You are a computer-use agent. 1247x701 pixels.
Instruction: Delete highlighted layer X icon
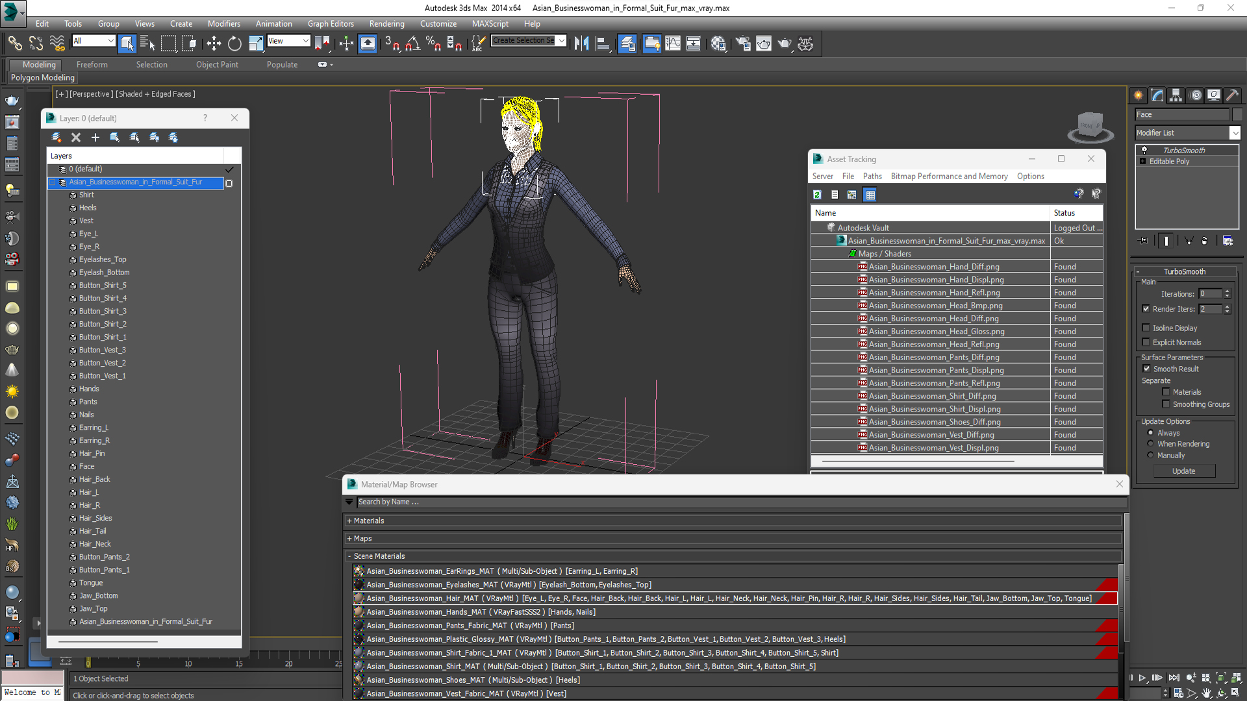pos(76,137)
